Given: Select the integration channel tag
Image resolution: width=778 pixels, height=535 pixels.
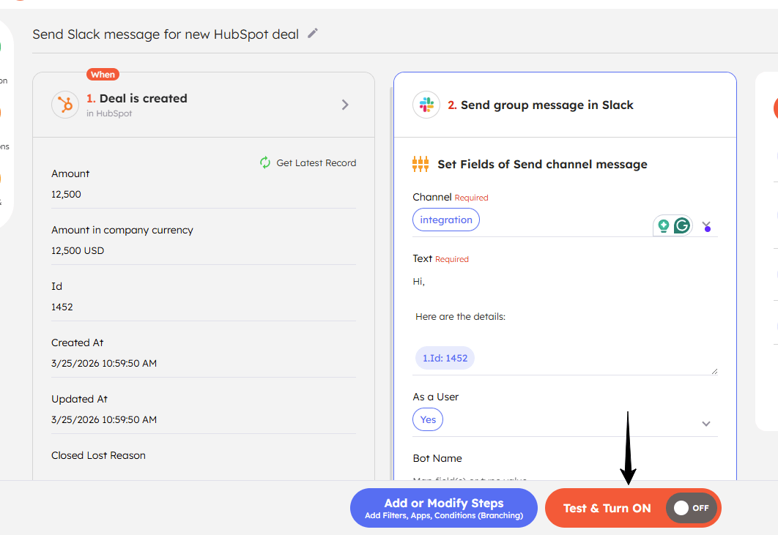Looking at the screenshot, I should click(446, 220).
